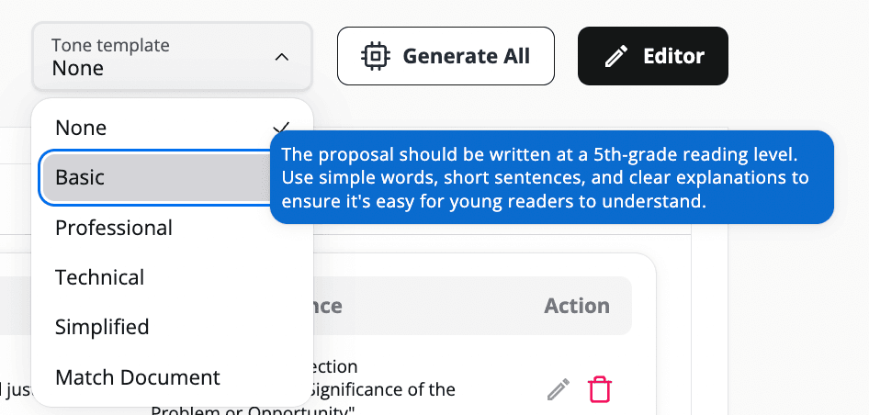Delete the row using the red trash icon

[599, 389]
